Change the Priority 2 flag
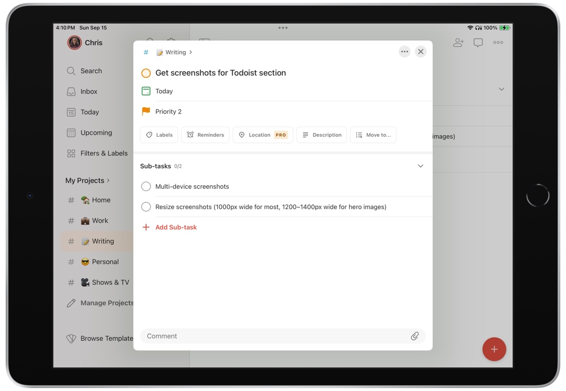Screen dimensions: 566x391 tap(146, 111)
